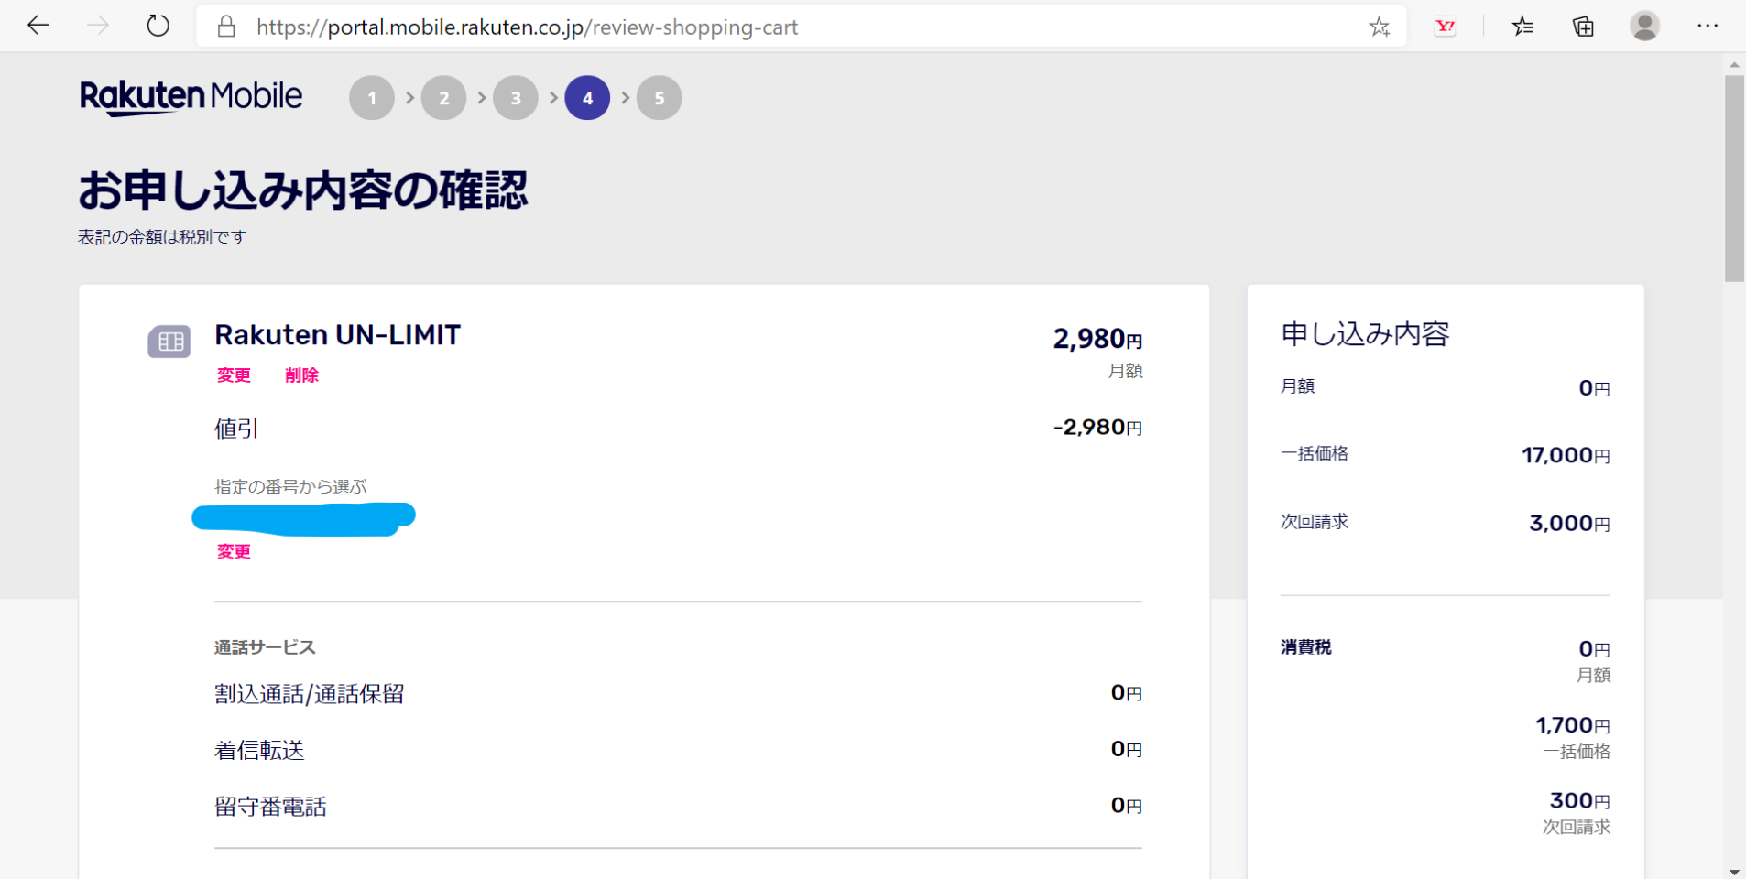Click the SIM card icon beside Rakuten UN-LIMIT
1746x879 pixels.
click(x=169, y=342)
